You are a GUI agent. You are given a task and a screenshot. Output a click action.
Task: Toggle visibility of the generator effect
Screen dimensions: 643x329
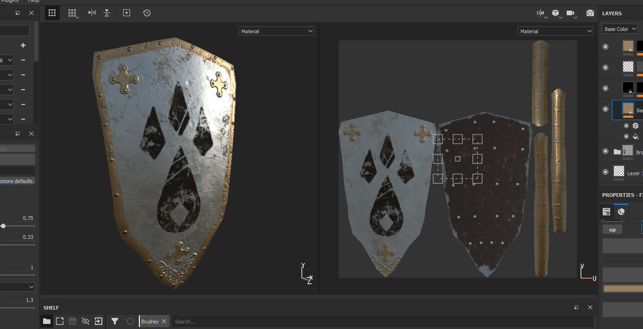[626, 126]
